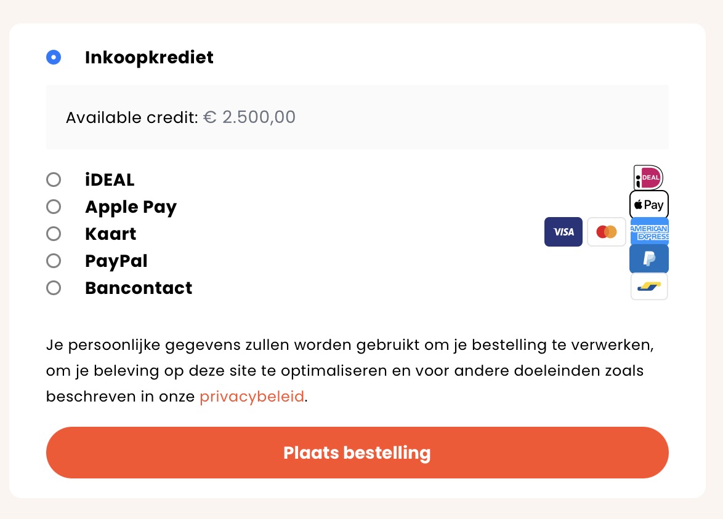723x519 pixels.
Task: Pick the Kaart radio button
Action: point(54,234)
